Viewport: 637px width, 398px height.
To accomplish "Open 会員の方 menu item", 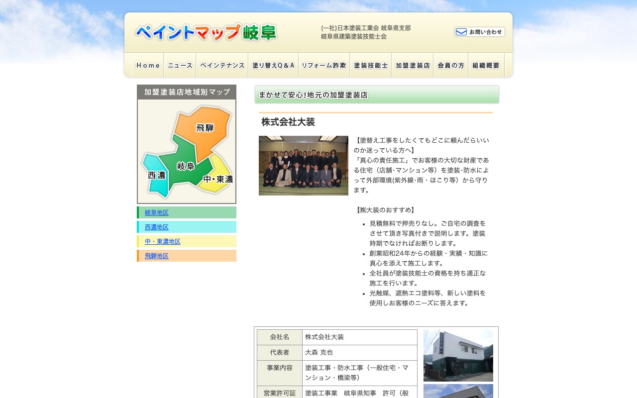I will tap(451, 65).
